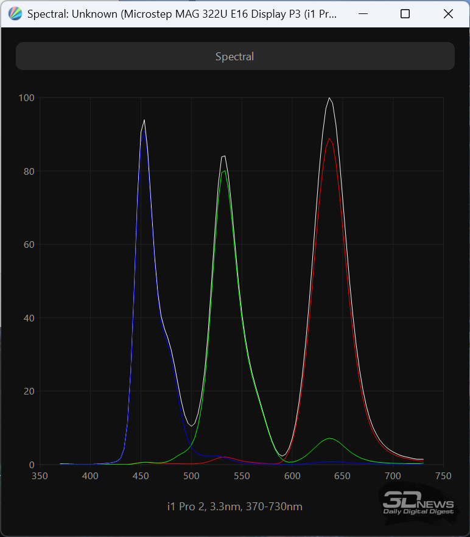Click the white curve dip near 500nm
Image resolution: width=470 pixels, height=537 pixels.
(192, 426)
